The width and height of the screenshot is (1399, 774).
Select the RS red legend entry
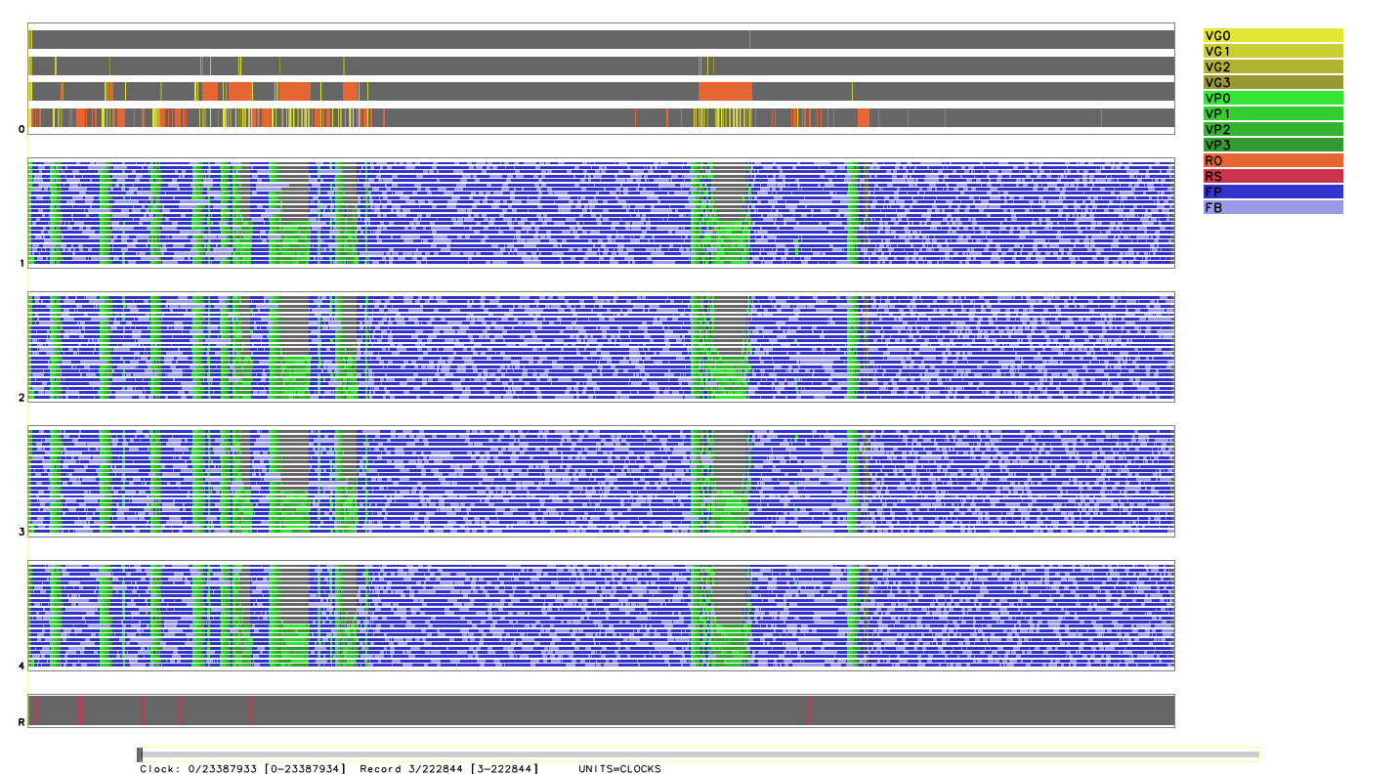[x=1272, y=176]
